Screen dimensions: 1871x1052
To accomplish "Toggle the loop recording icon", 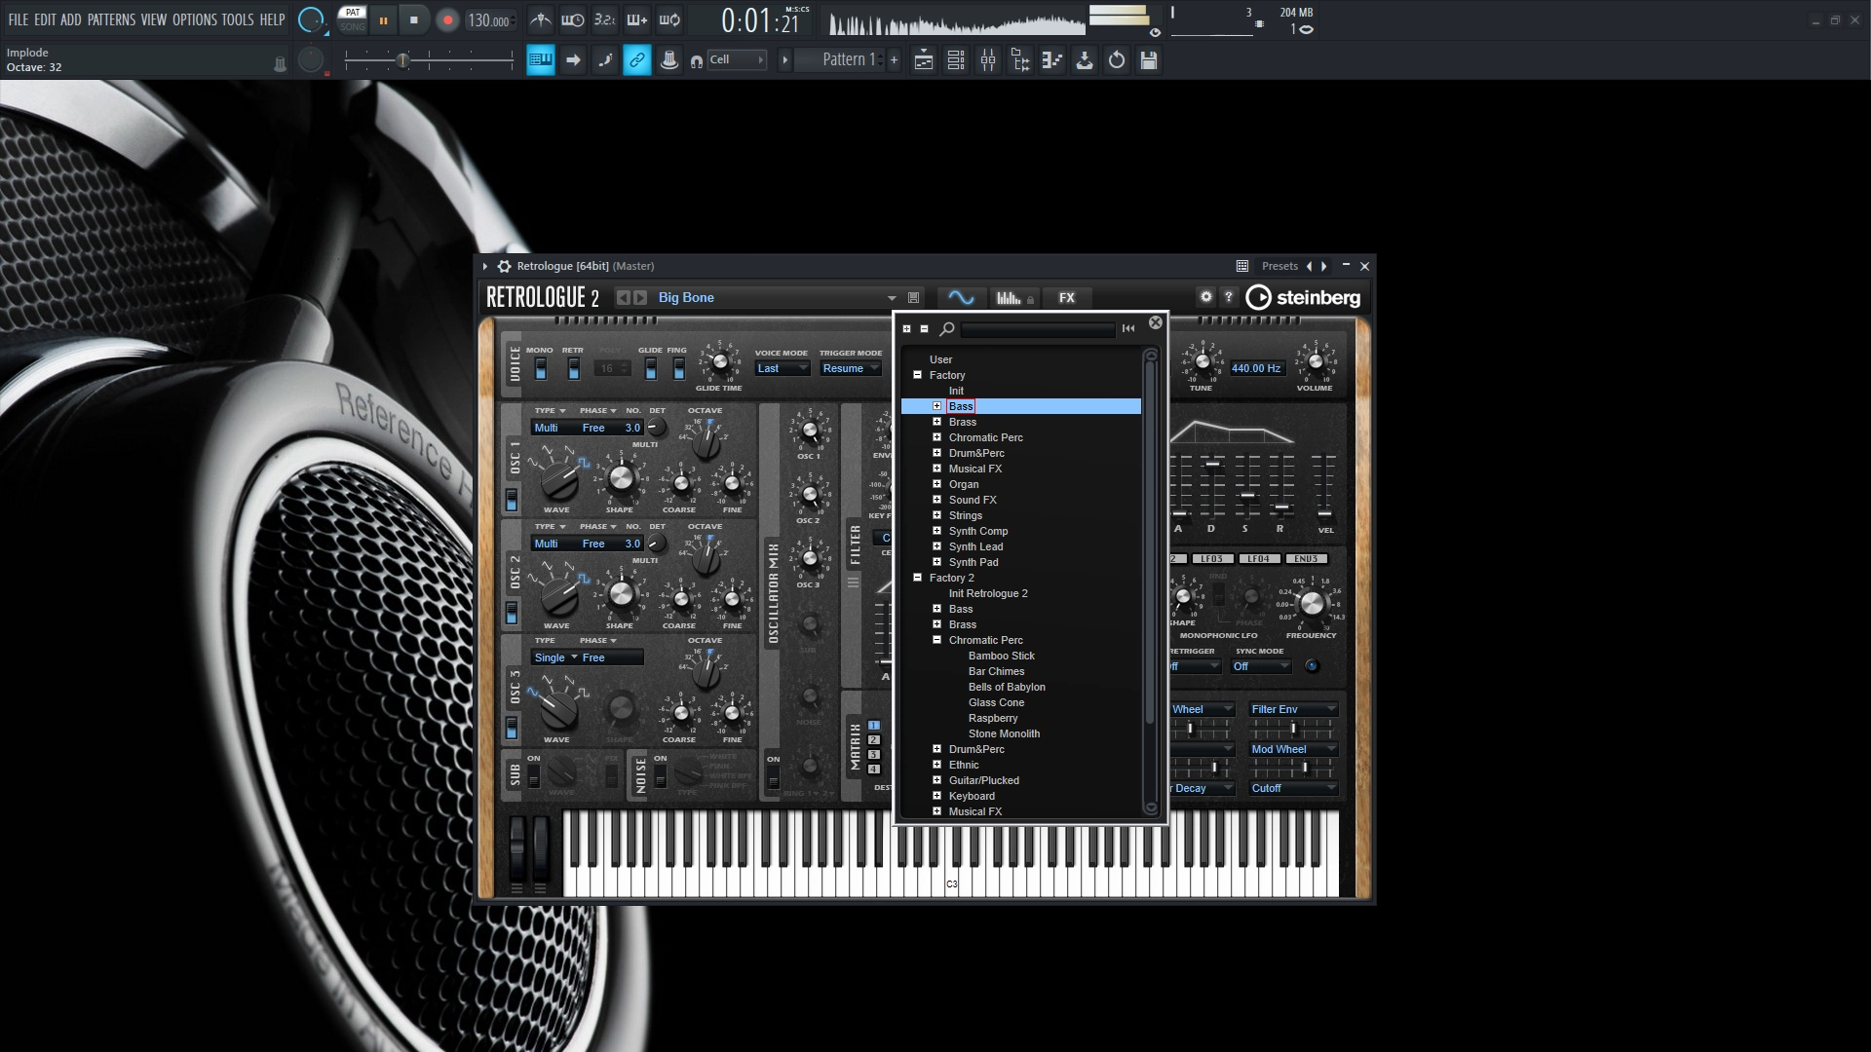I will [x=669, y=20].
